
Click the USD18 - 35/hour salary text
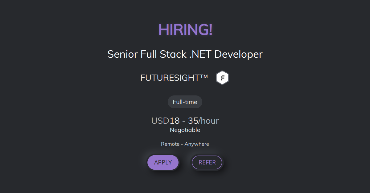coord(185,121)
